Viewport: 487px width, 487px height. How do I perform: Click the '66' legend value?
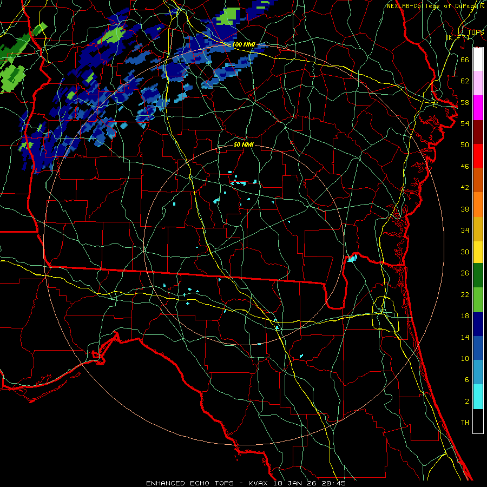coord(465,60)
